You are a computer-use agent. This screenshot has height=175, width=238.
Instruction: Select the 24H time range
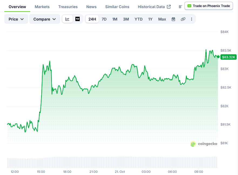click(x=92, y=19)
